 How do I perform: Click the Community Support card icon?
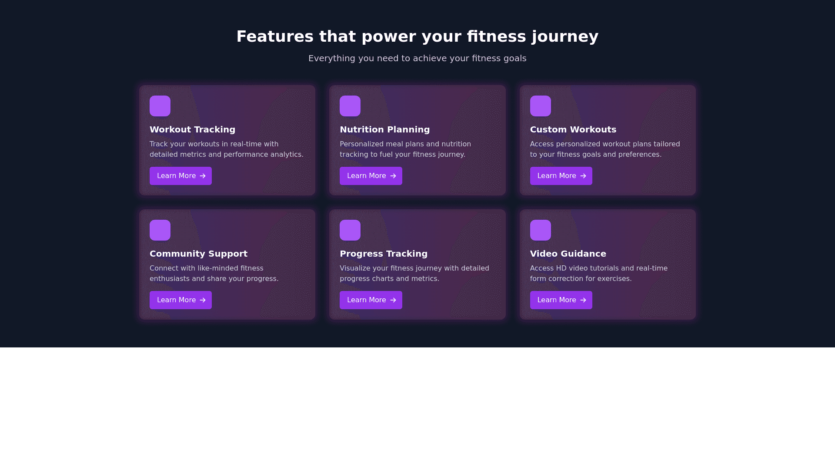[160, 230]
